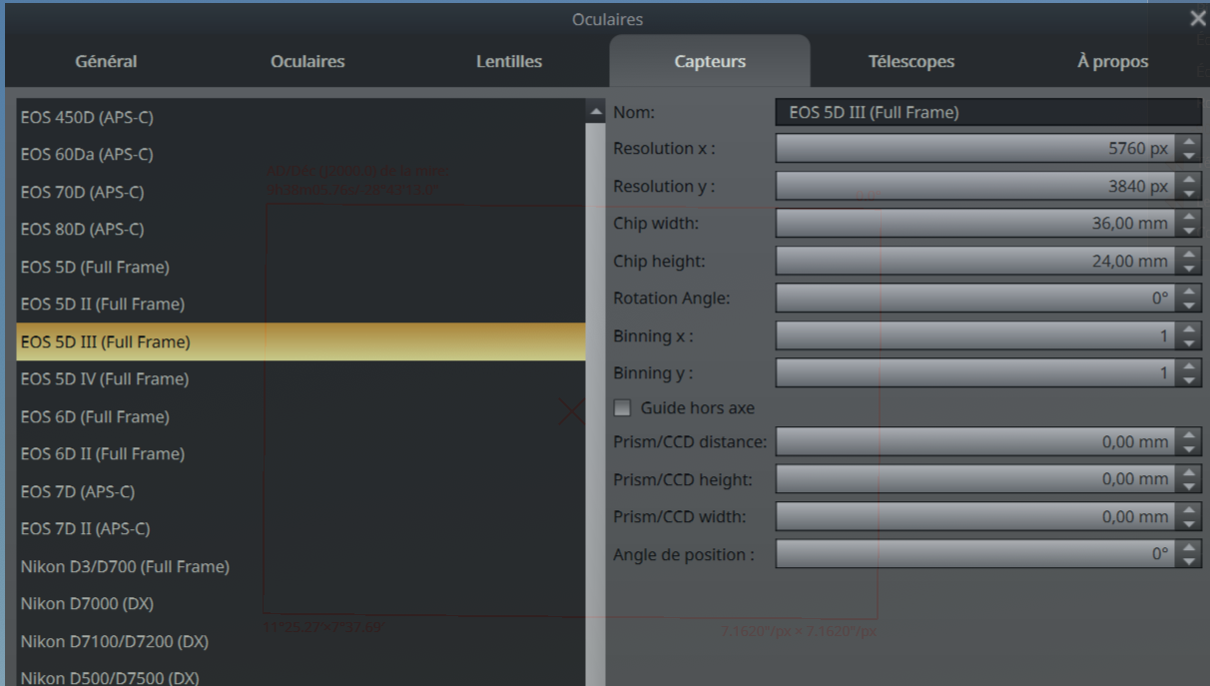Click the Prism/CCD width value field
The height and width of the screenshot is (686, 1210).
pyautogui.click(x=975, y=516)
